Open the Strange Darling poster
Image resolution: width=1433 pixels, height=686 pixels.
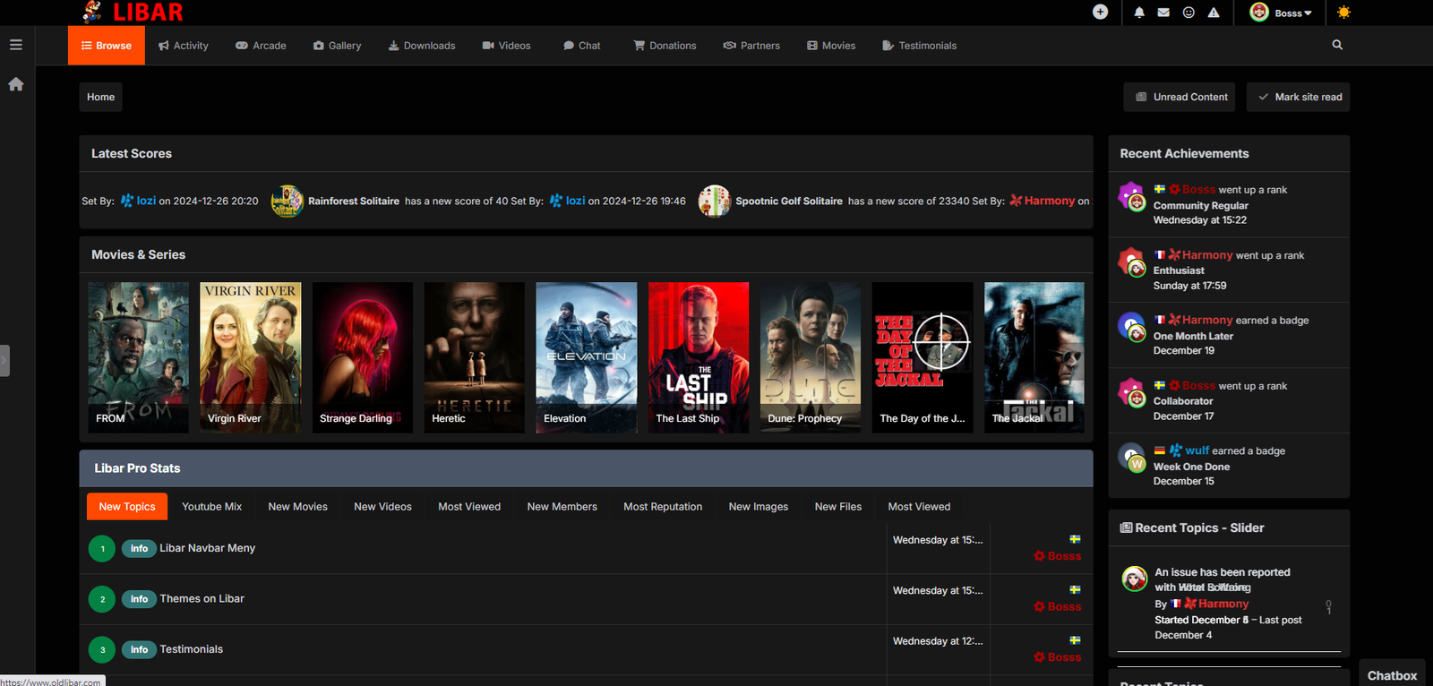click(x=363, y=357)
